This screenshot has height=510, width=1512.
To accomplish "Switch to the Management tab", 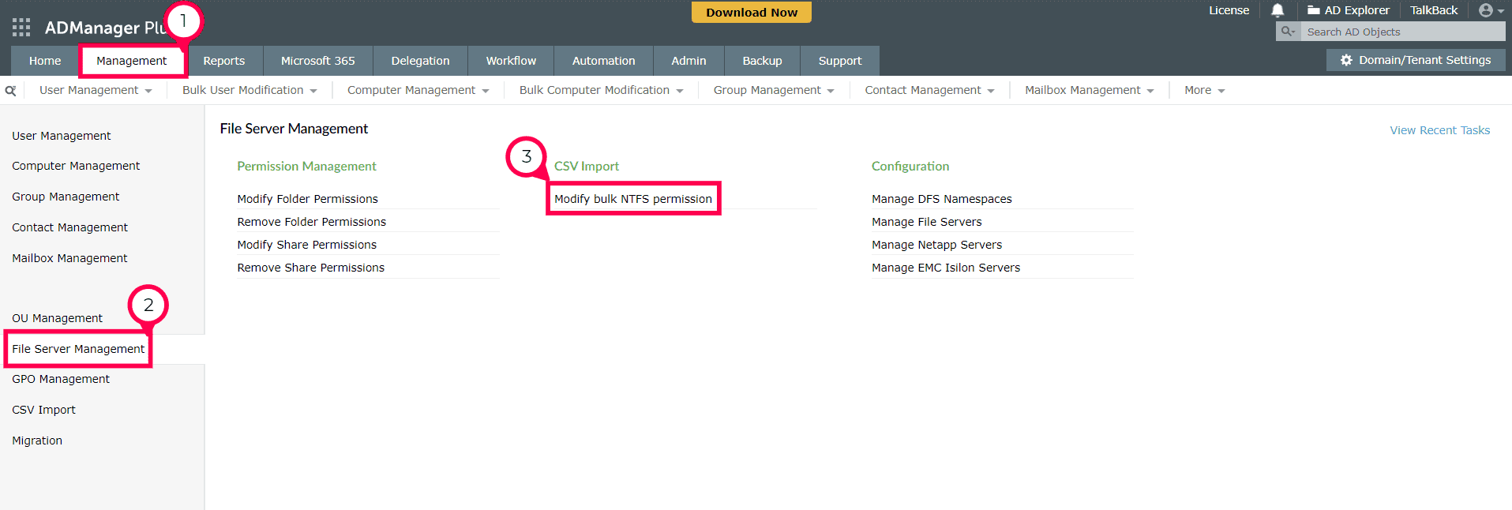I will (132, 61).
